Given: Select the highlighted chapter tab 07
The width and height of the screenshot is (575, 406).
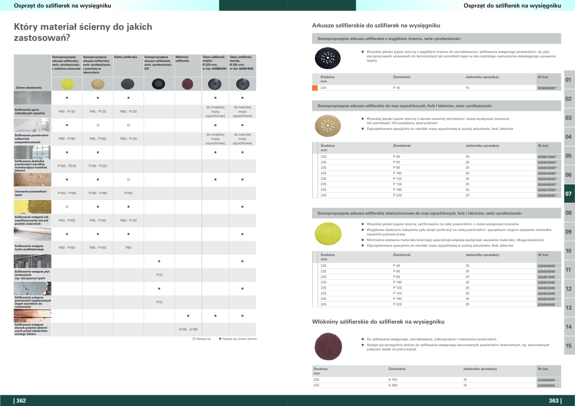Looking at the screenshot, I should (569, 194).
